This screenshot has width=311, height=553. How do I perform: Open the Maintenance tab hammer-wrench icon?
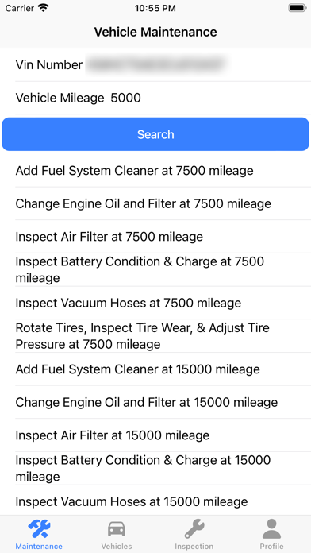(39, 529)
